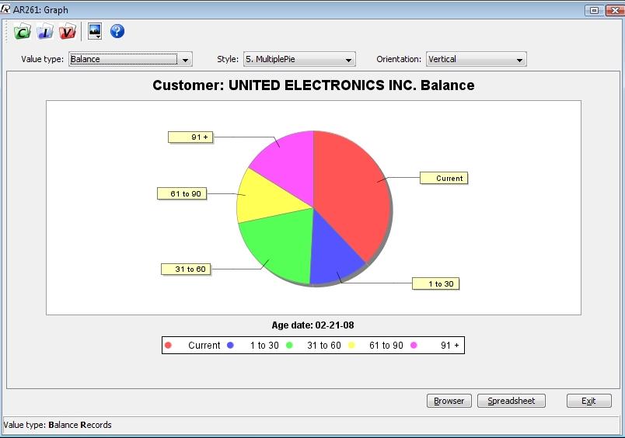
Task: Click the Exit button
Action: (588, 401)
